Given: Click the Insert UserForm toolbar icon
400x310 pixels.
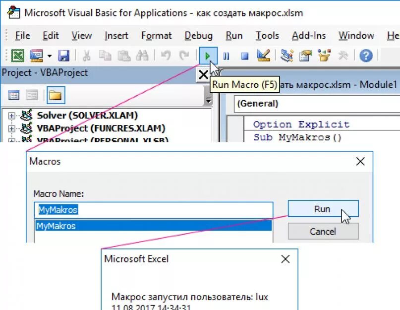Looking at the screenshot, I should pos(36,56).
